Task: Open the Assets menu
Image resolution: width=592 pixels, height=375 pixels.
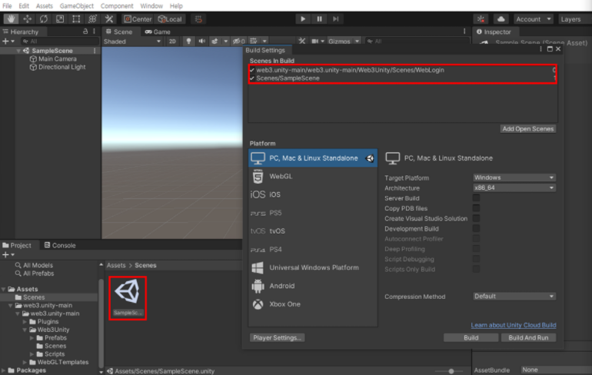Action: pos(44,5)
